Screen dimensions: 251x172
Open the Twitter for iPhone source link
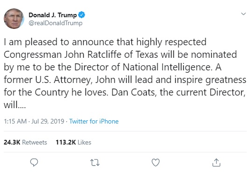pyautogui.click(x=94, y=121)
